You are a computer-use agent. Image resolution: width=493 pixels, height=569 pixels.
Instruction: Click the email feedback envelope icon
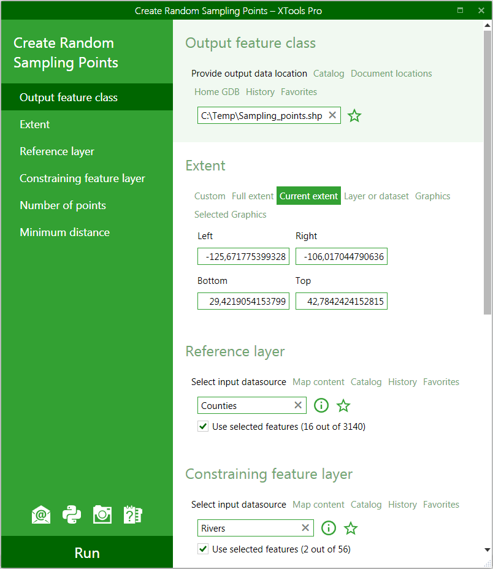41,514
